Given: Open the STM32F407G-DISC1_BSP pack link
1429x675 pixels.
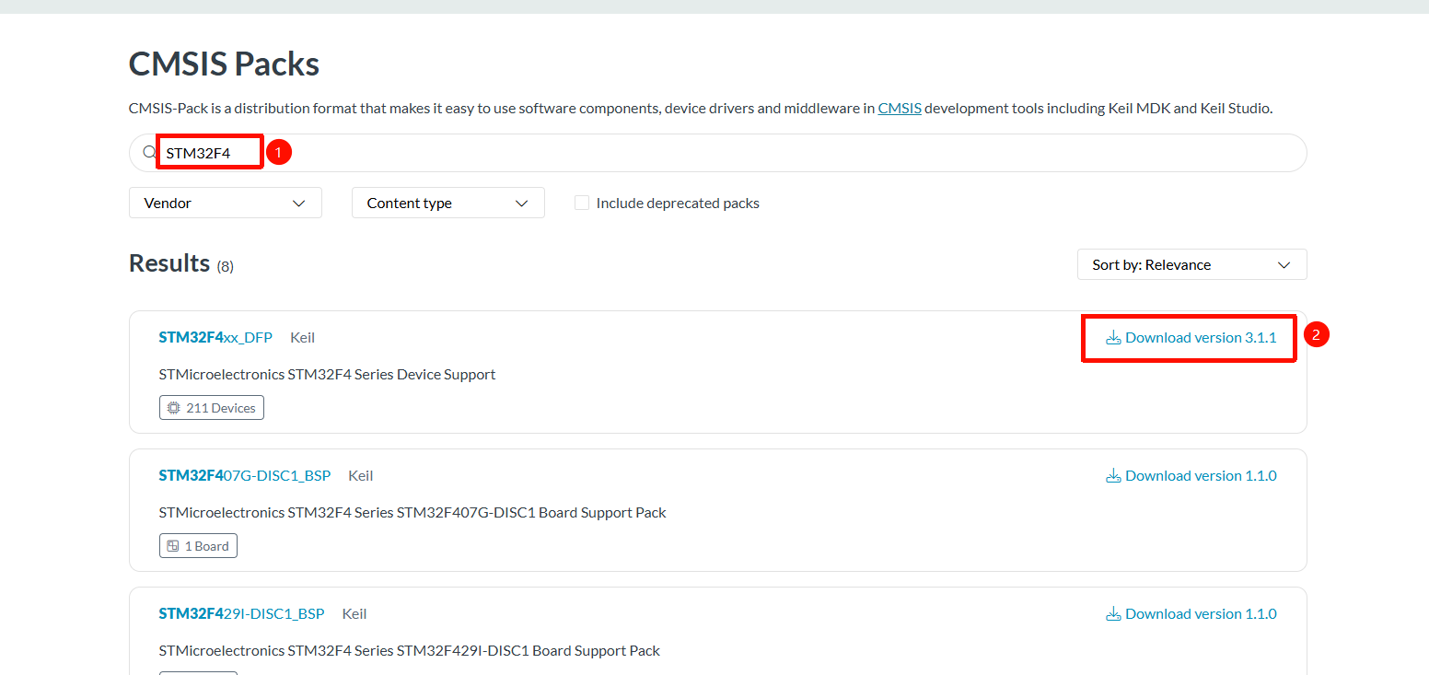Looking at the screenshot, I should pyautogui.click(x=244, y=476).
